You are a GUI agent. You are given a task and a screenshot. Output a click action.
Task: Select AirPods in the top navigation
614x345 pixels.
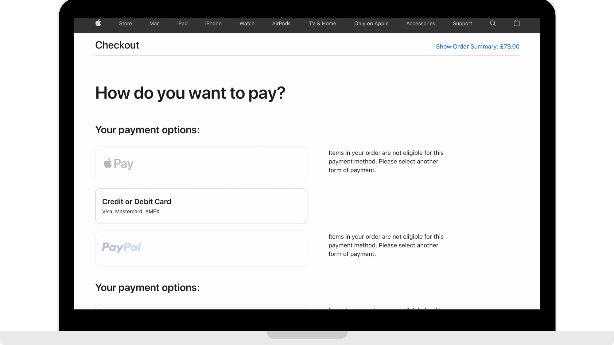pyautogui.click(x=281, y=24)
